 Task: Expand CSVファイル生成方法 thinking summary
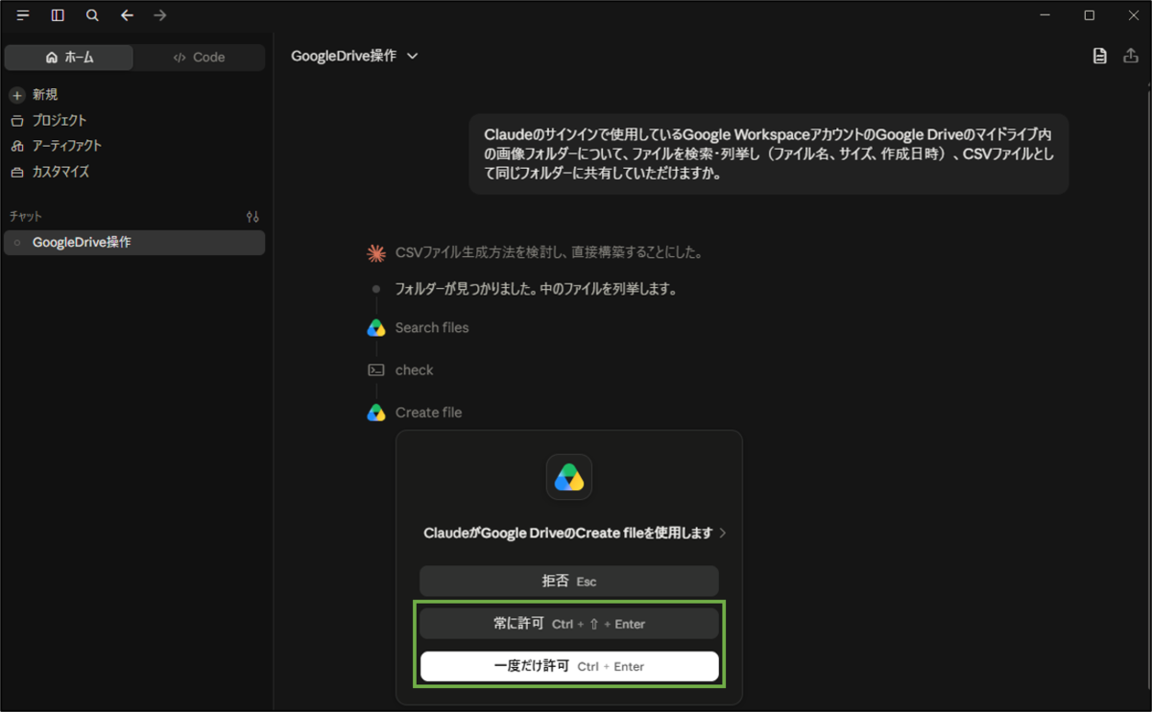(x=548, y=253)
